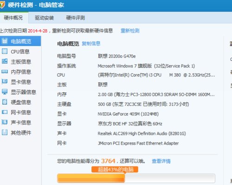Click the 京东方 BOE HF display value
The image size is (232, 185).
pyautogui.click(x=130, y=124)
